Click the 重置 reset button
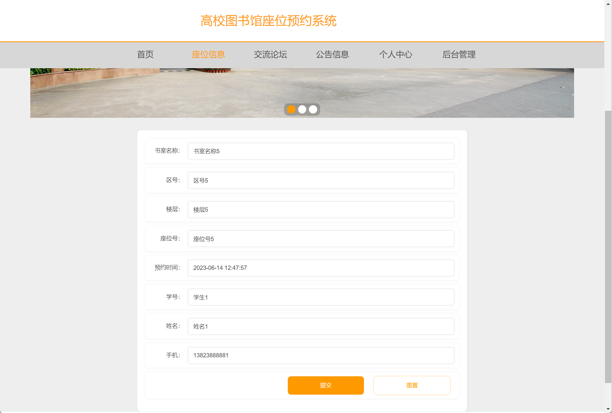Image resolution: width=612 pixels, height=413 pixels. [412, 385]
